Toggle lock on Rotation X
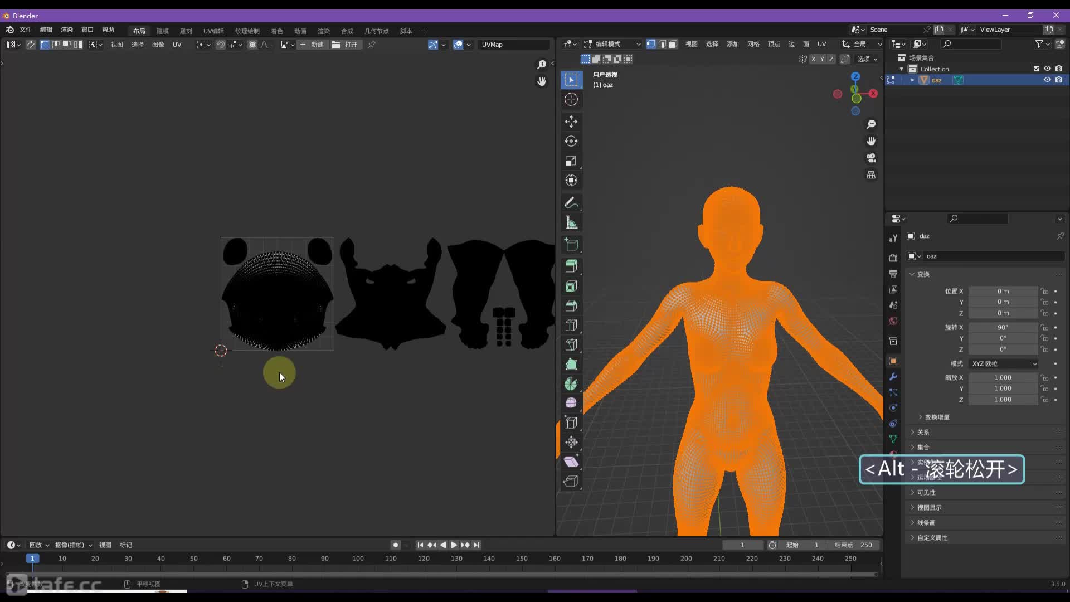This screenshot has height=602, width=1070. tap(1045, 328)
